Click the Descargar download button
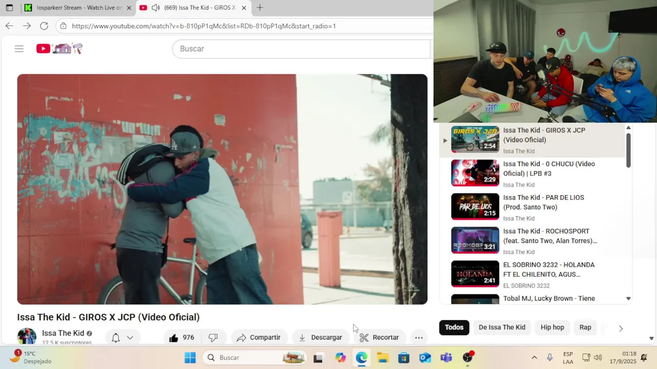This screenshot has width=657, height=369. (x=320, y=338)
